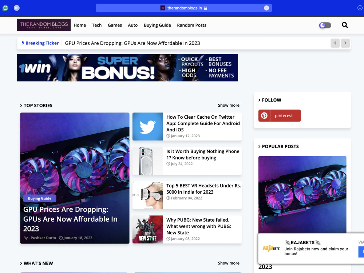The width and height of the screenshot is (364, 273).
Task: Open the Grammarly extension icon
Action: (x=5, y=8)
